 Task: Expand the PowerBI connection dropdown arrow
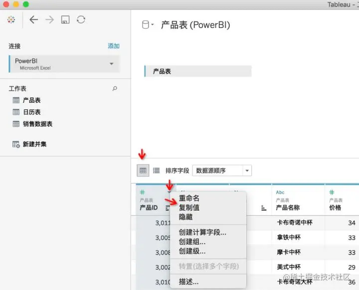tap(112, 64)
